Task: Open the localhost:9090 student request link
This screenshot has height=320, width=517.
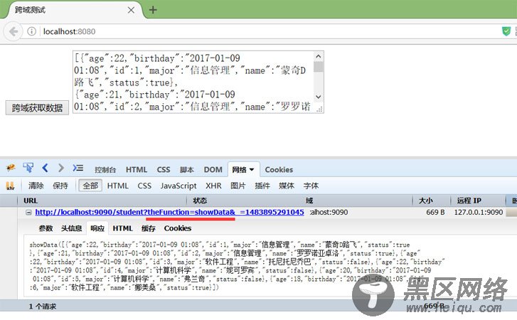Action: coord(169,212)
